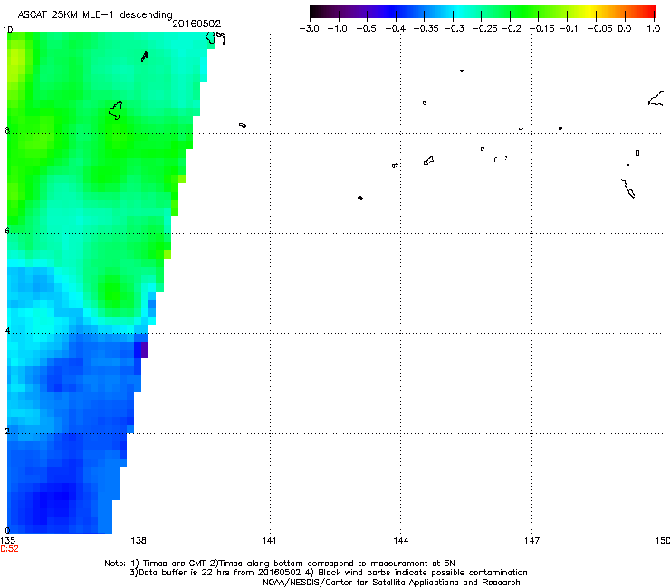Screen dimensions: 670x588
Task: Click the red end of the color scale
Action: (x=647, y=11)
